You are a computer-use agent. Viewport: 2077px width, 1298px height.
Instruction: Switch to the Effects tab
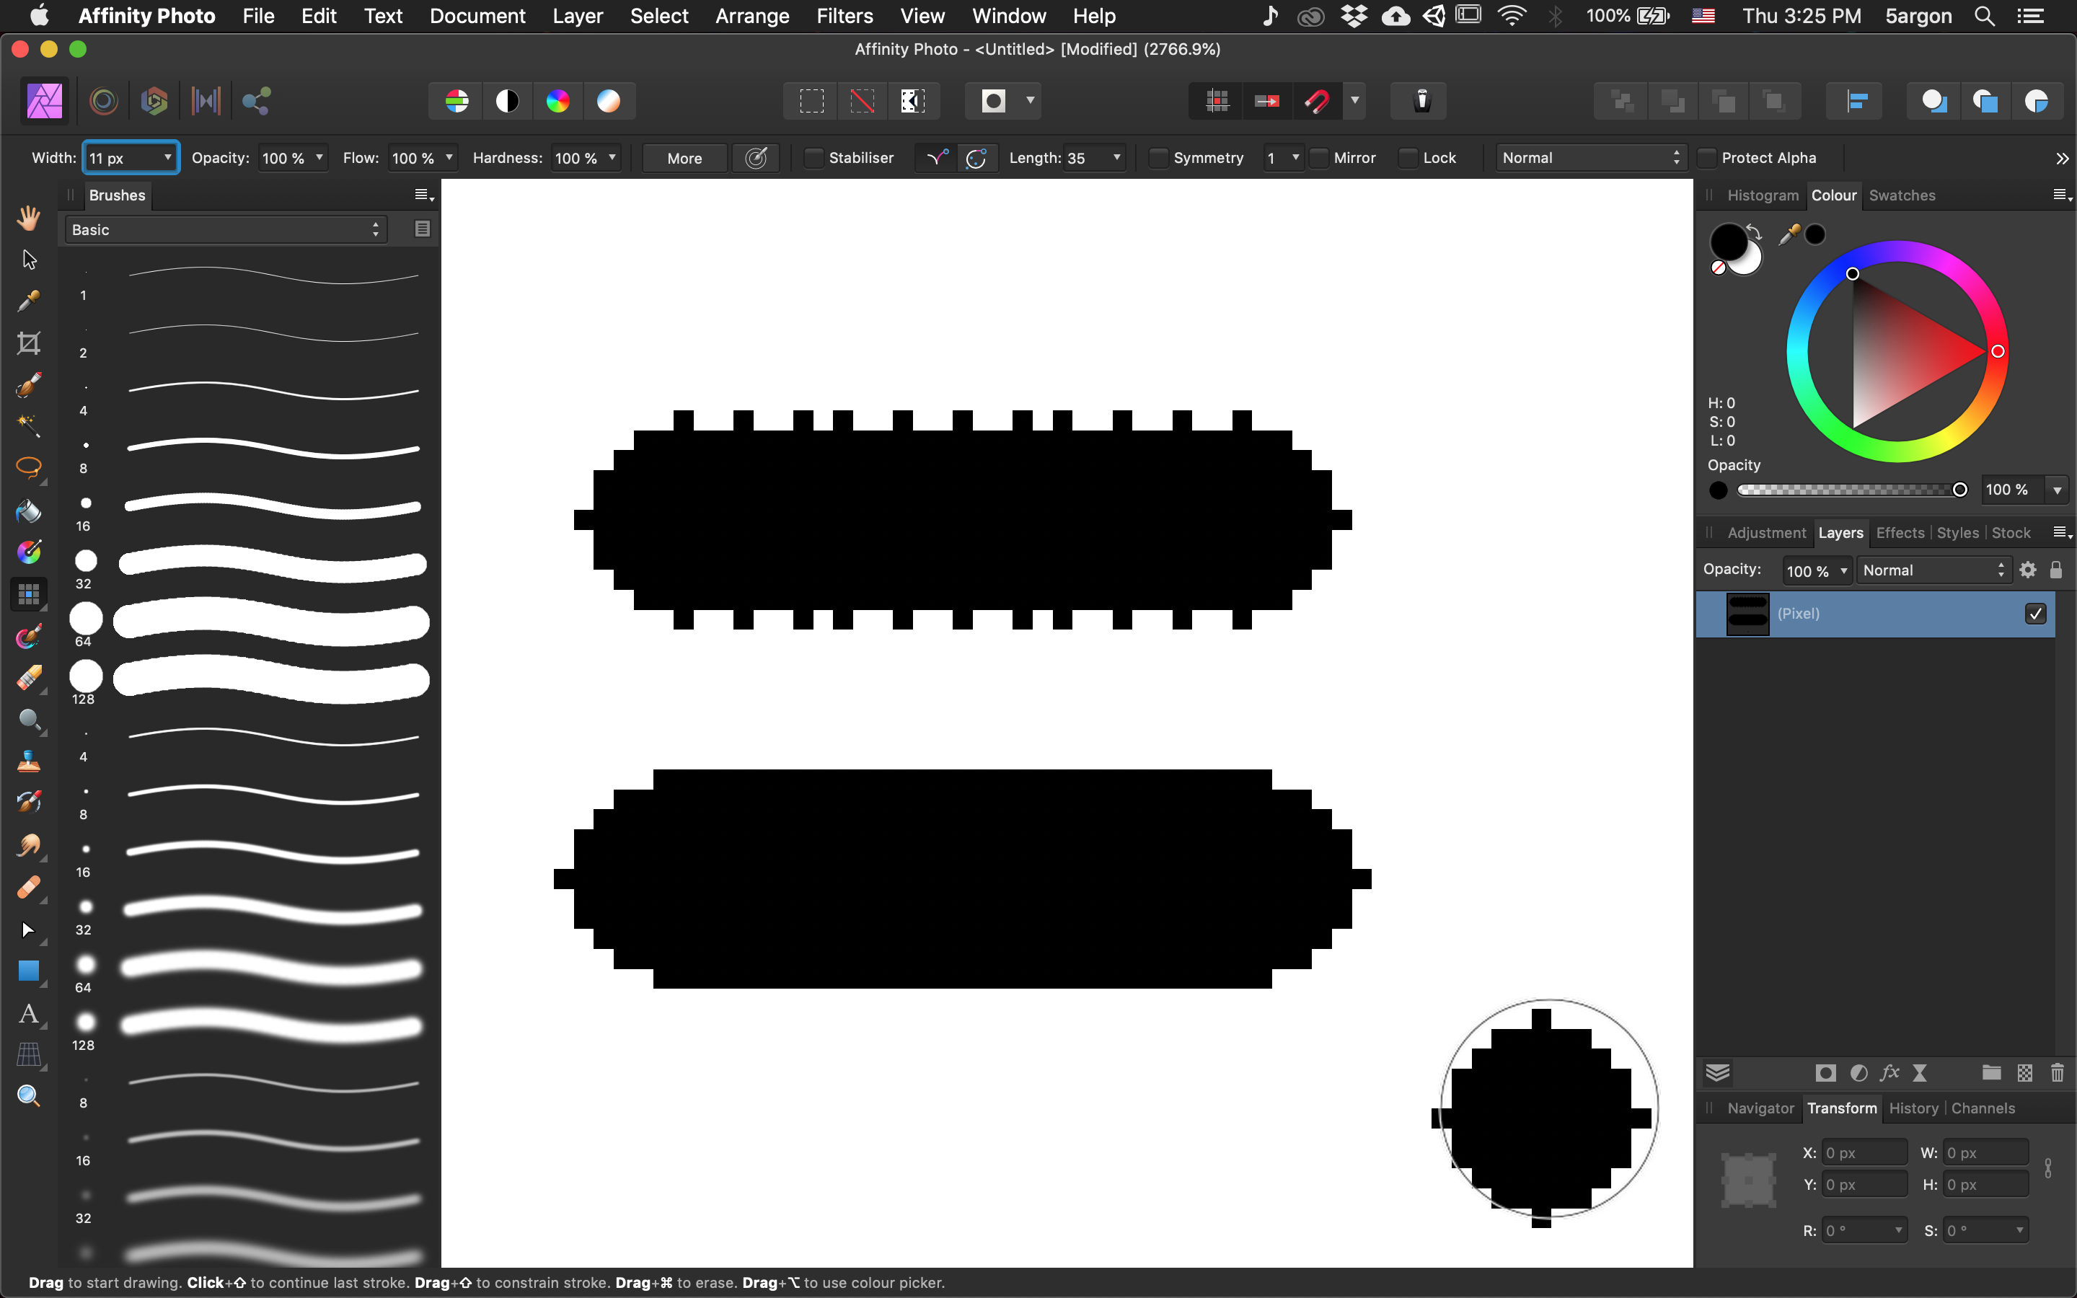tap(1900, 533)
